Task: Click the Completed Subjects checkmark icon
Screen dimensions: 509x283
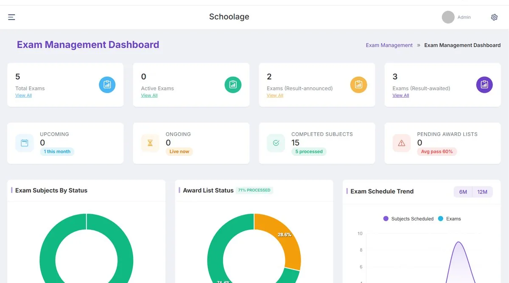Action: (x=276, y=143)
